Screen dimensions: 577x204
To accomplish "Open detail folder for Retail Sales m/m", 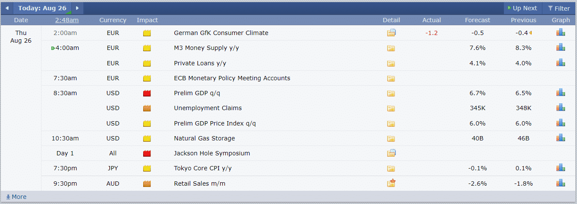I will coord(392,183).
